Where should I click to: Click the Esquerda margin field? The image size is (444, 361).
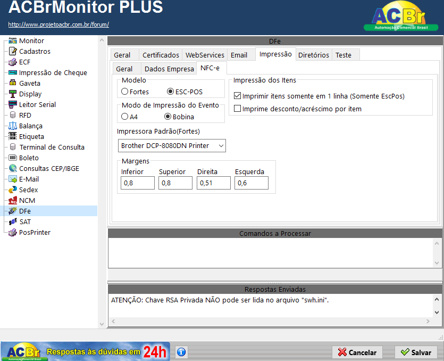[251, 183]
